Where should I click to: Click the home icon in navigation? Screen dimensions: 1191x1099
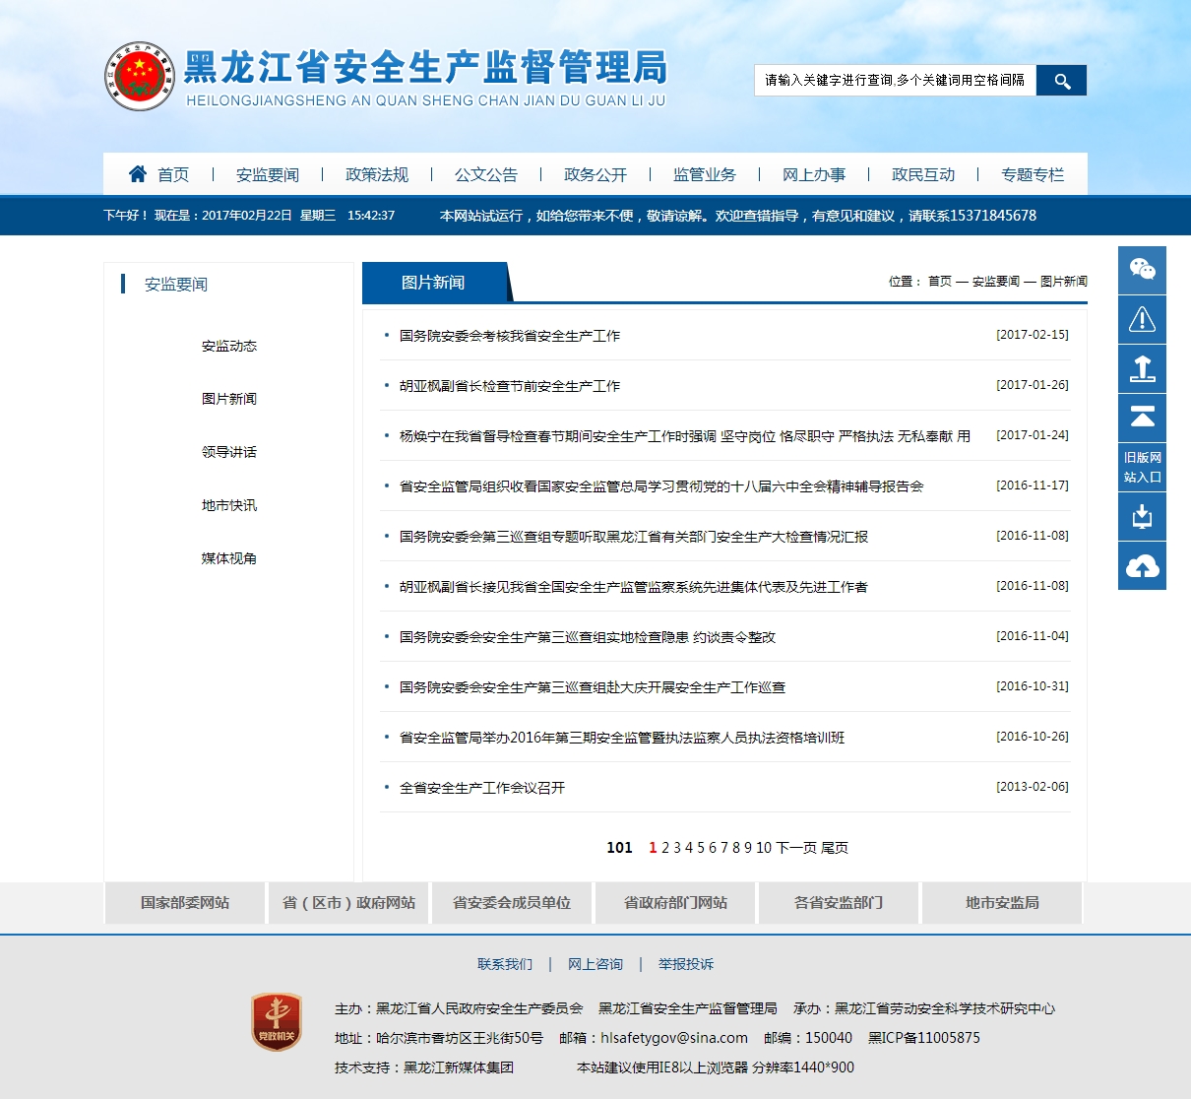click(x=138, y=174)
